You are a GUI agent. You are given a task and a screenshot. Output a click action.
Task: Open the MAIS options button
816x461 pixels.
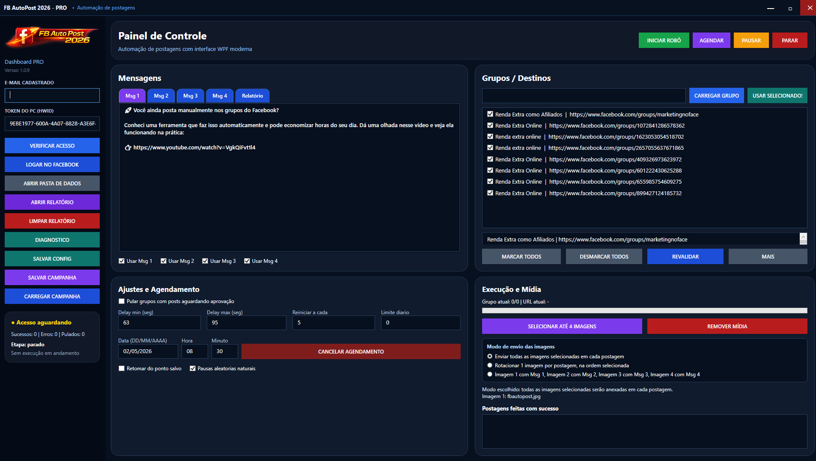[768, 256]
